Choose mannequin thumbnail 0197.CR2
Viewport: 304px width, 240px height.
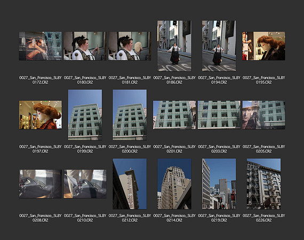41,115
